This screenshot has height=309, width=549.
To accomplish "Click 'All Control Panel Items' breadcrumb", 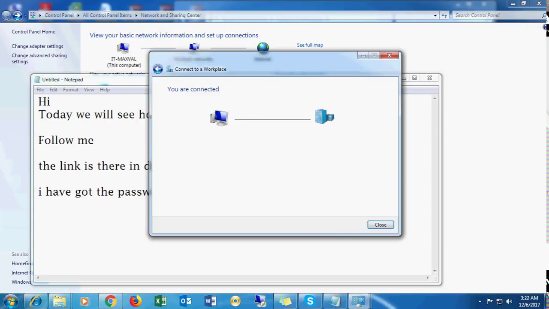I will coord(107,15).
